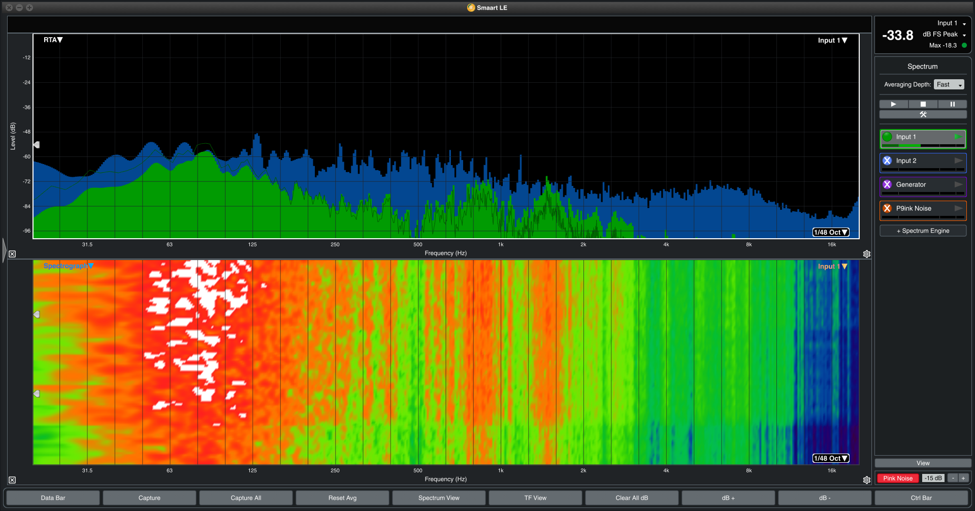Select the Generator engine label
Image resolution: width=975 pixels, height=511 pixels.
[x=911, y=184]
